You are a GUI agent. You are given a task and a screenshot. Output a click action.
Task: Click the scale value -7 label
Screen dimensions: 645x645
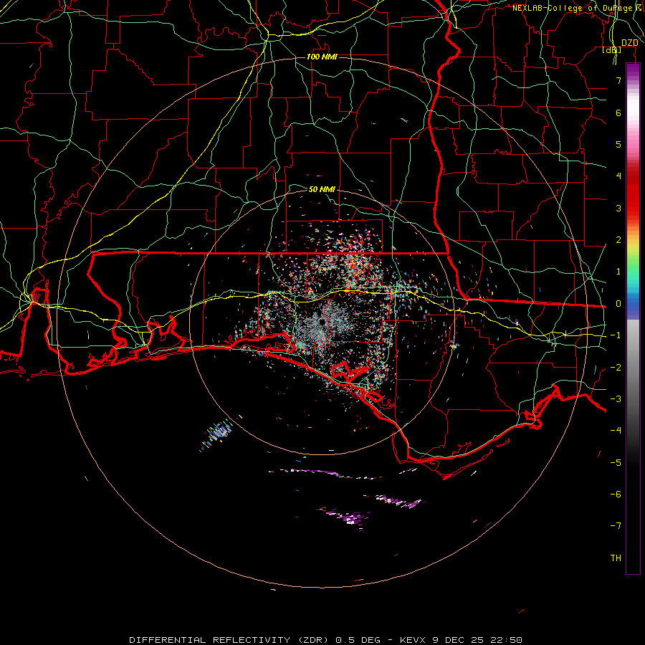click(616, 526)
